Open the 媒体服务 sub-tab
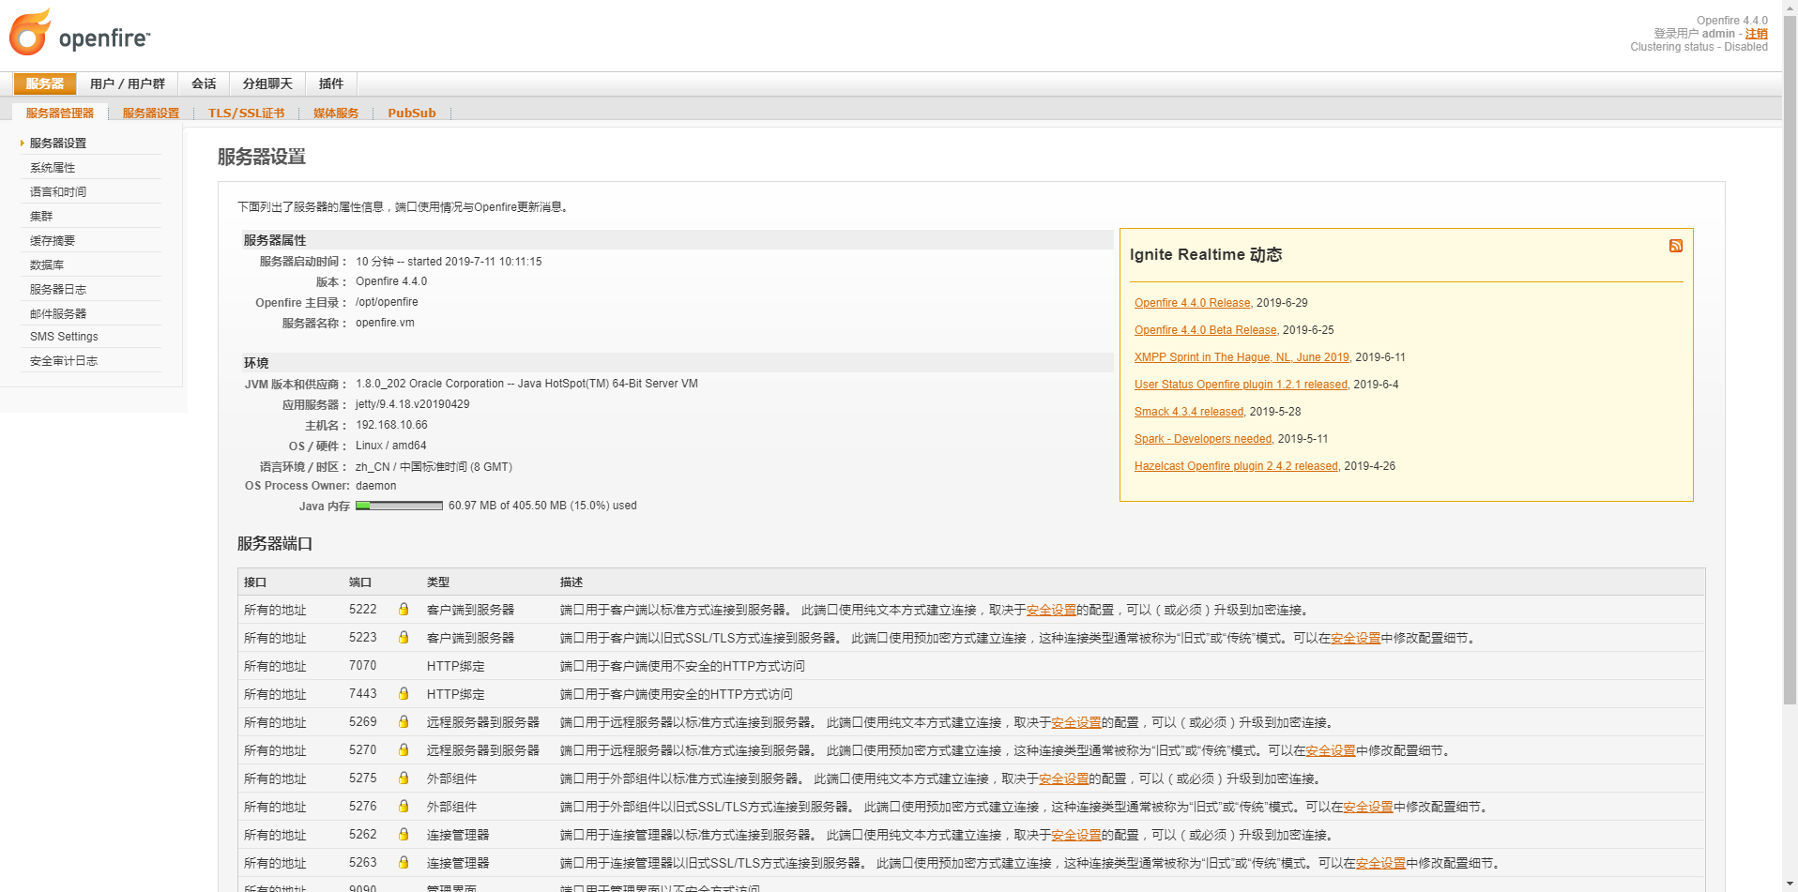 (x=336, y=113)
